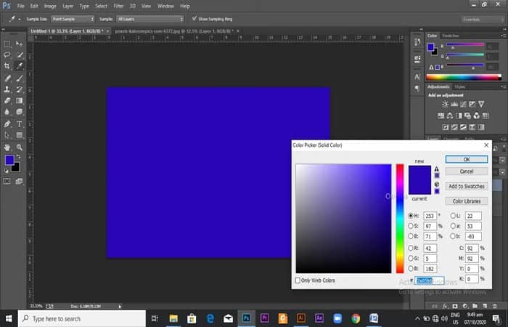
Task: Add a Brightness/Contrast adjustment
Action: (445, 104)
